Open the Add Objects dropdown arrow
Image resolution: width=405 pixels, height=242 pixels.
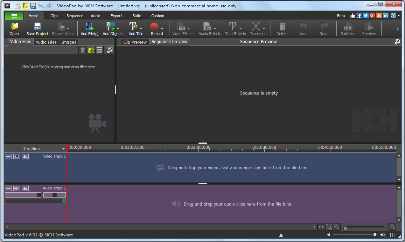point(118,28)
